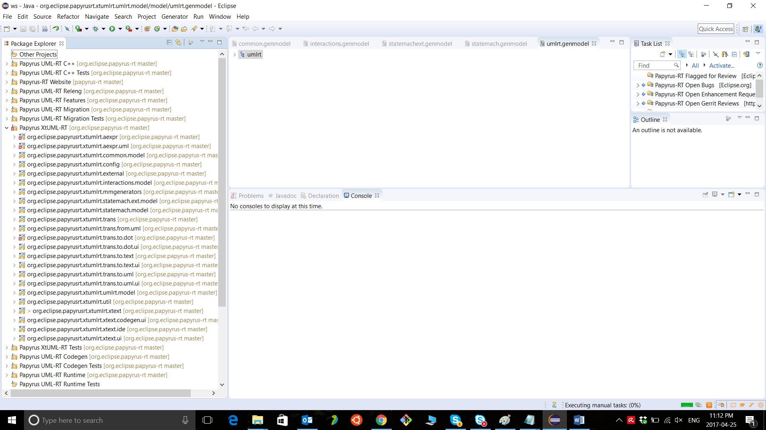Click the Synchronize Changed icon in Task List
766x430 pixels.
[746, 54]
